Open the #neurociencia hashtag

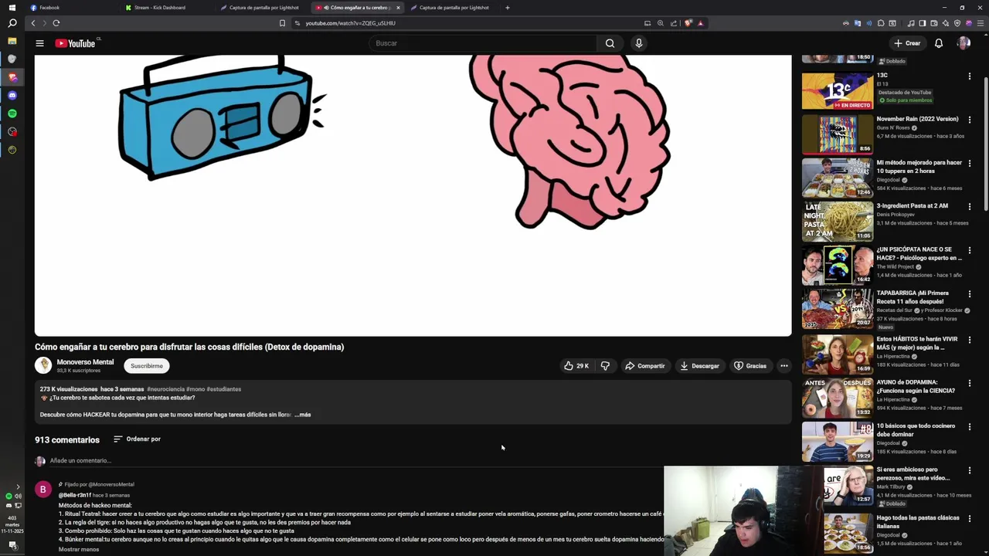(166, 389)
